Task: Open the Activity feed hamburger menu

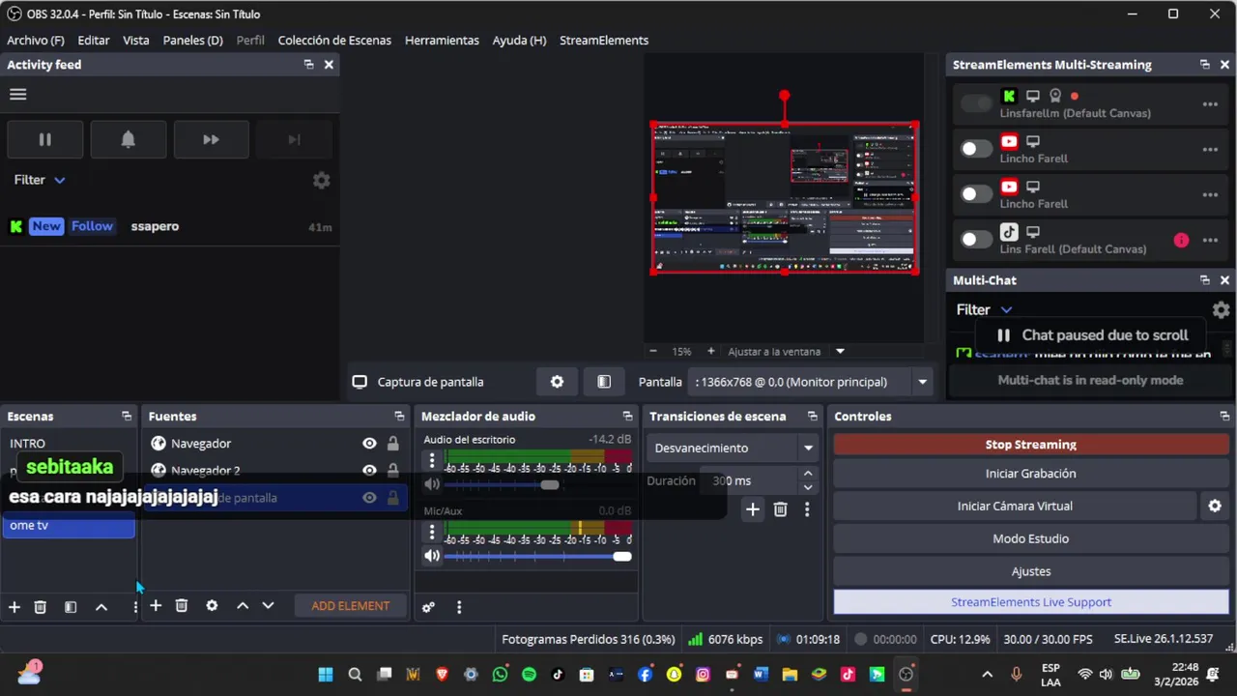Action: pyautogui.click(x=17, y=95)
